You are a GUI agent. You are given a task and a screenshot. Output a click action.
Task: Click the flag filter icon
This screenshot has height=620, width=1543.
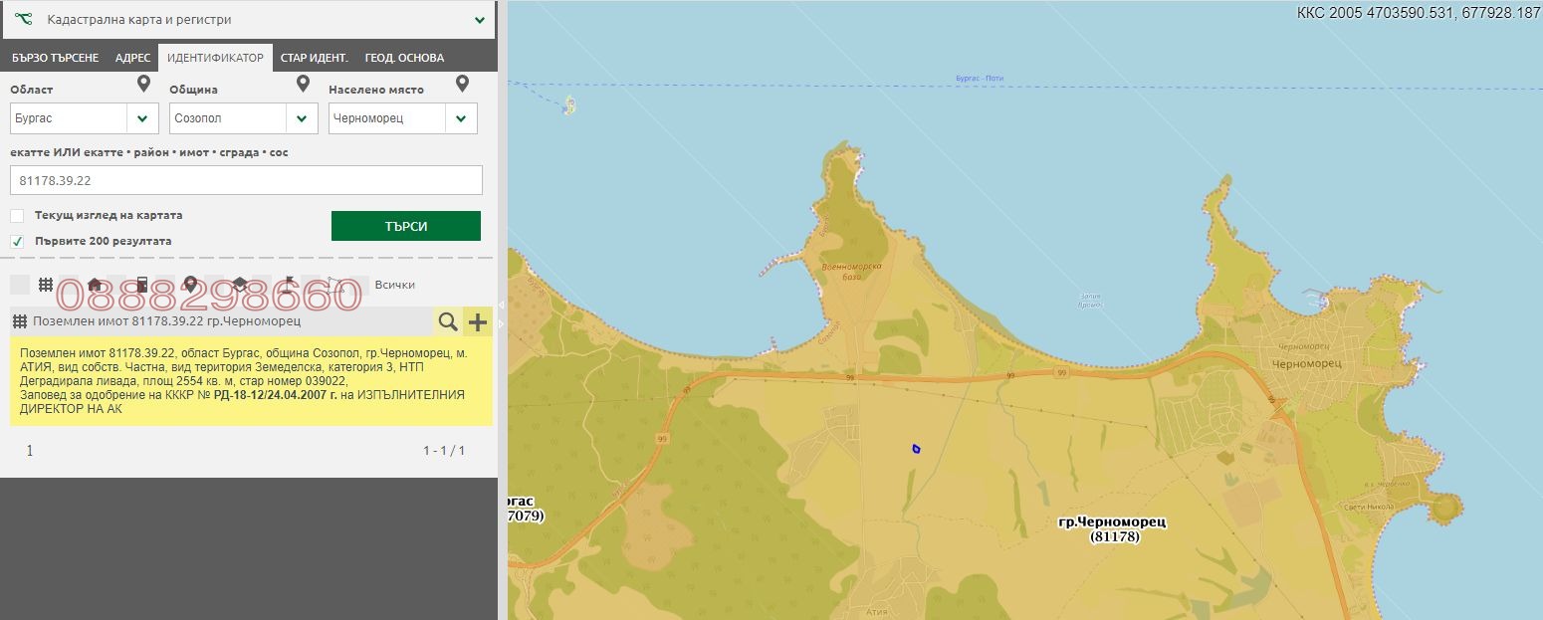pos(289,285)
